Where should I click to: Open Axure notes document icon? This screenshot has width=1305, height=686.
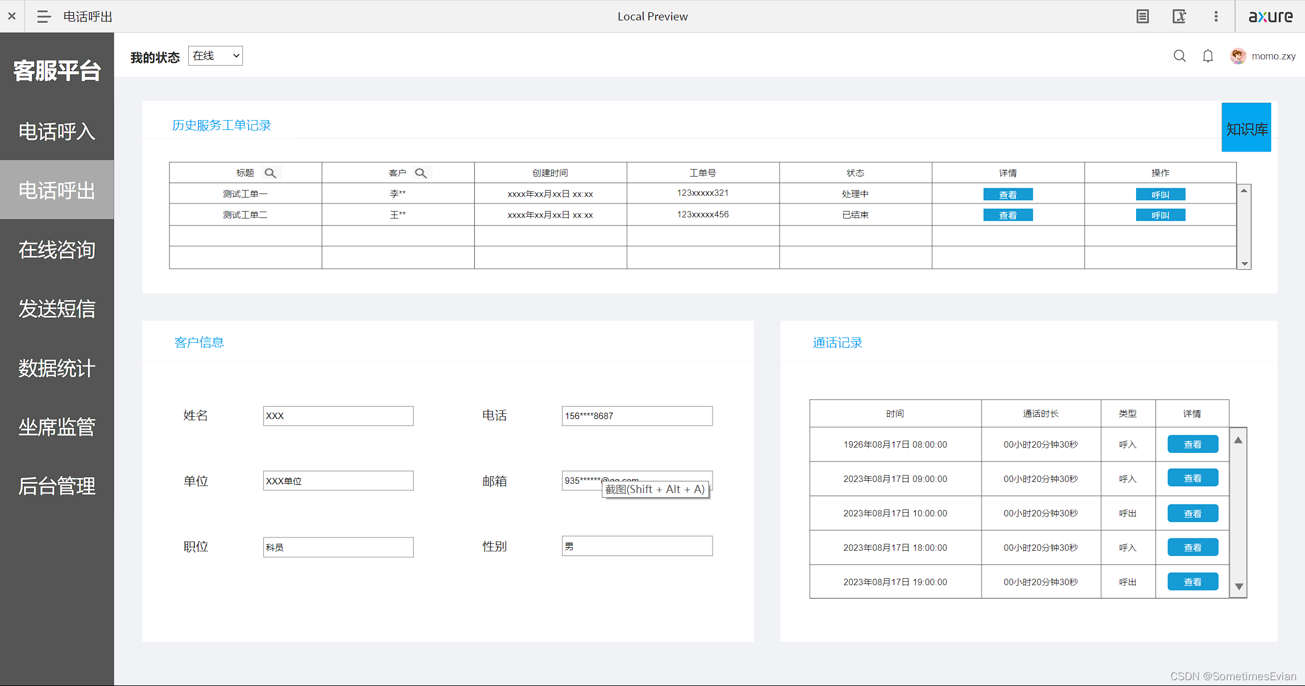tap(1142, 16)
